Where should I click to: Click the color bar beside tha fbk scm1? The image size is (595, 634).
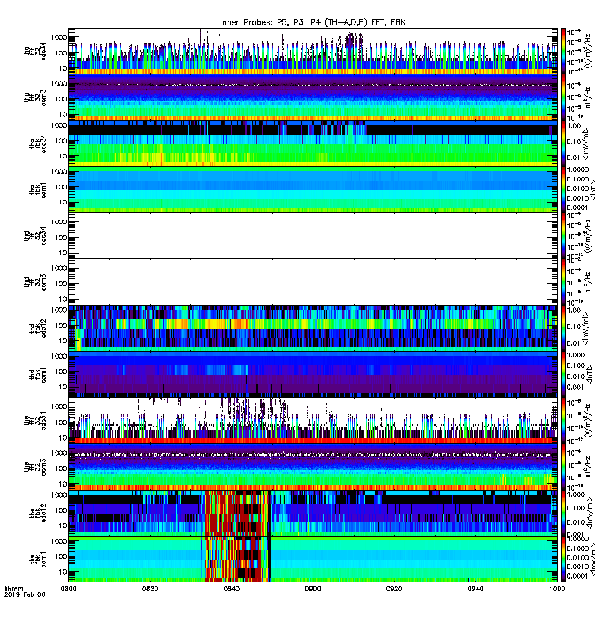pos(563,189)
